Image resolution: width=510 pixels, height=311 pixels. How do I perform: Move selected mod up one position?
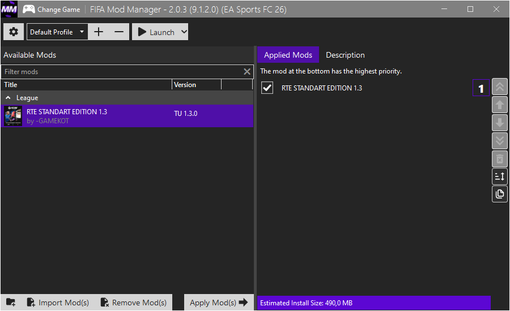tap(500, 105)
